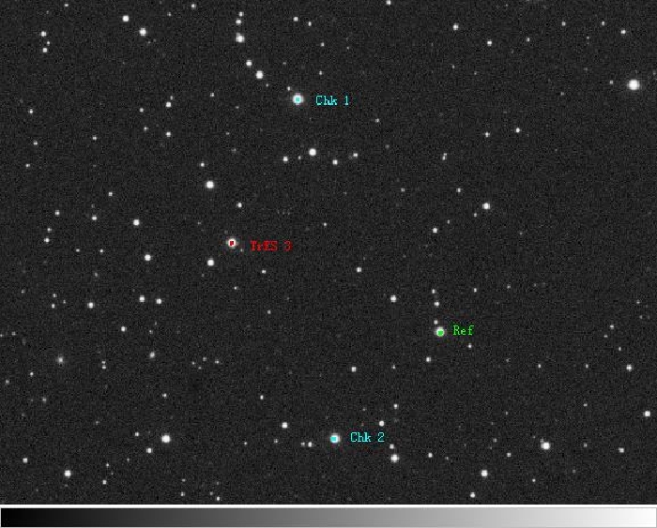657x528 pixels.
Task: Click the grayscale intensity bar below the image
Action: [328, 517]
